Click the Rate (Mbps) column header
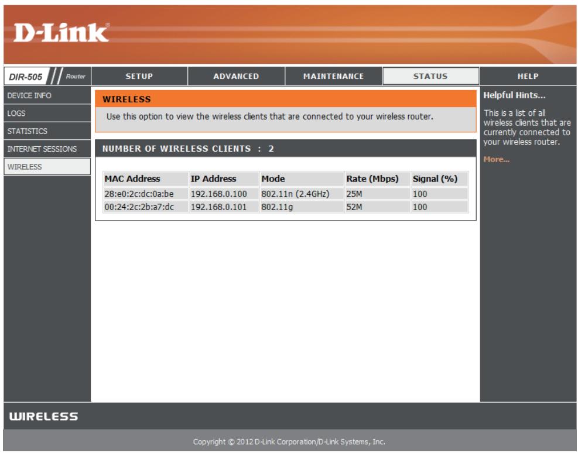578x453 pixels. pyautogui.click(x=378, y=179)
